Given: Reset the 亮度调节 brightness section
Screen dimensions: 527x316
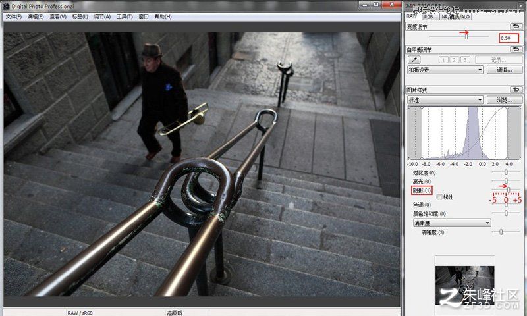Looking at the screenshot, I should [x=516, y=26].
